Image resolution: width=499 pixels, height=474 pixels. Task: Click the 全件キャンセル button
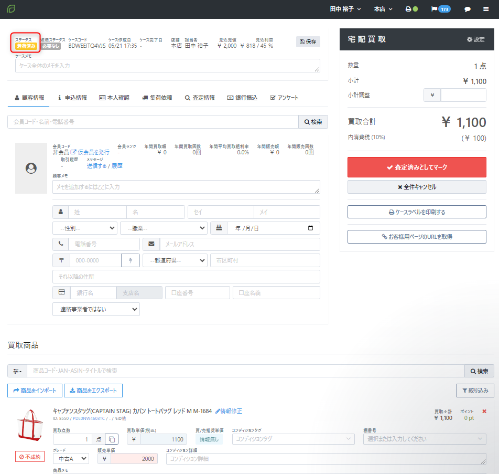(417, 187)
